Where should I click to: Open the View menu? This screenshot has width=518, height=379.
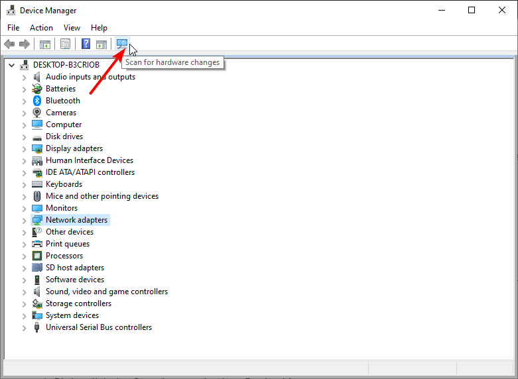(72, 28)
